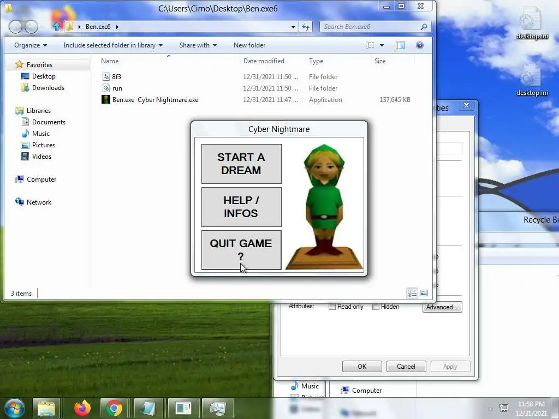This screenshot has width=559, height=419.
Task: Select Computer in front Explorer sidebar
Action: pyautogui.click(x=41, y=179)
